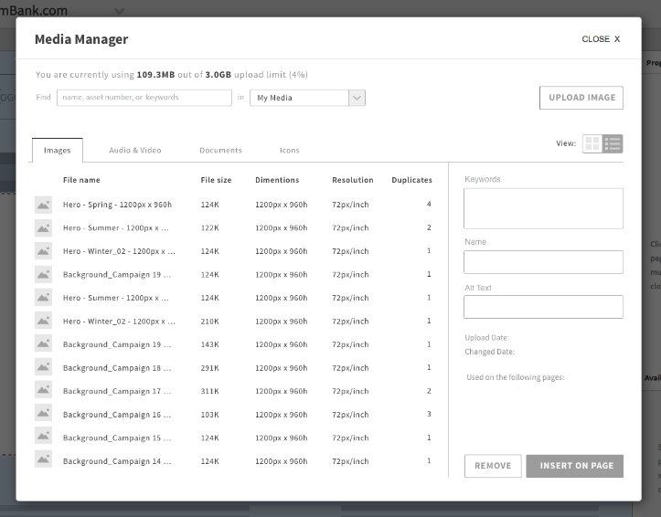Switch to the Audio & Video tab
Viewport: 661px width, 517px height.
[135, 151]
